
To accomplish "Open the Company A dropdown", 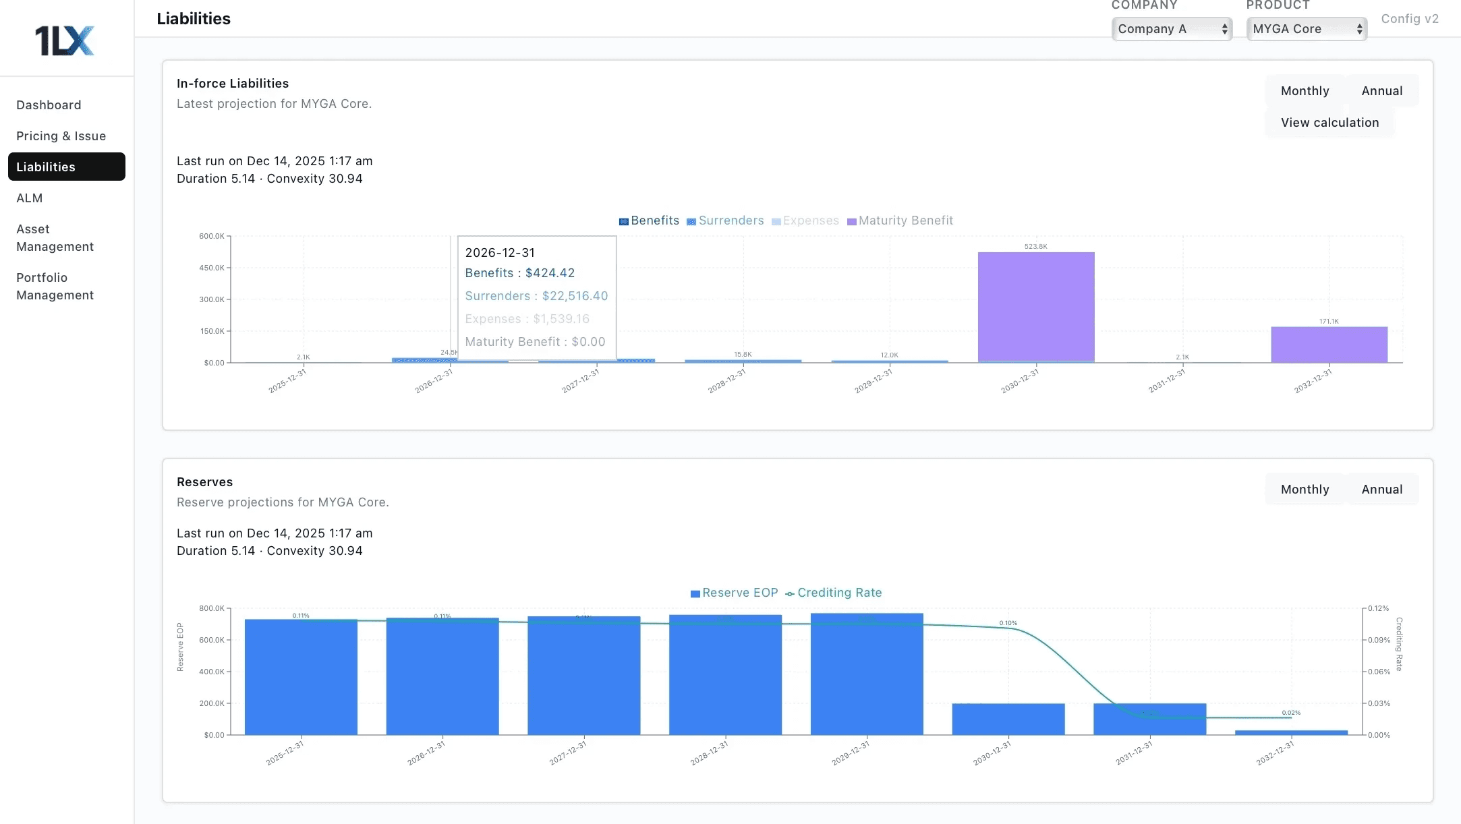I will [x=1172, y=28].
